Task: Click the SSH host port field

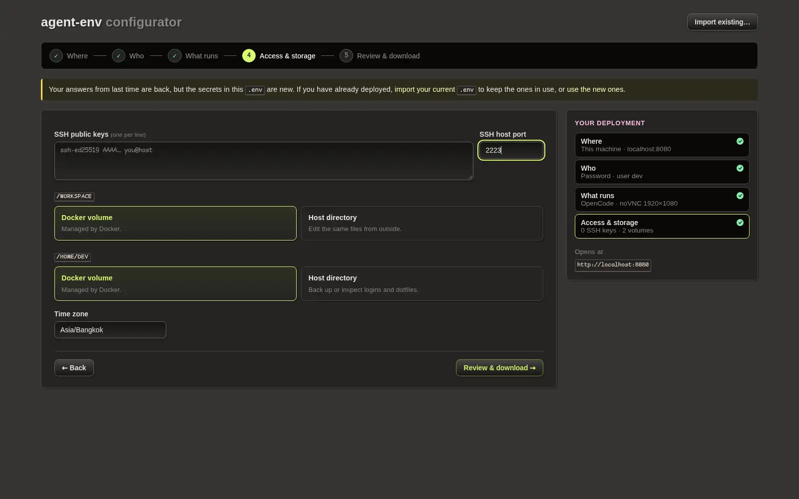Action: point(511,150)
